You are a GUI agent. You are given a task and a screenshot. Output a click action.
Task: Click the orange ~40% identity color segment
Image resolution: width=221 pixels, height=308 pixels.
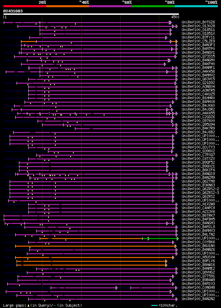click(68, 6)
